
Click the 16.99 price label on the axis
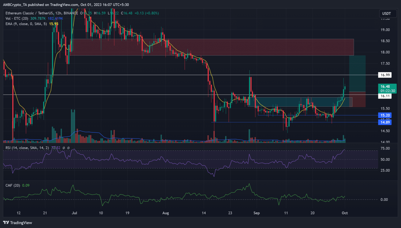[x=385, y=75]
